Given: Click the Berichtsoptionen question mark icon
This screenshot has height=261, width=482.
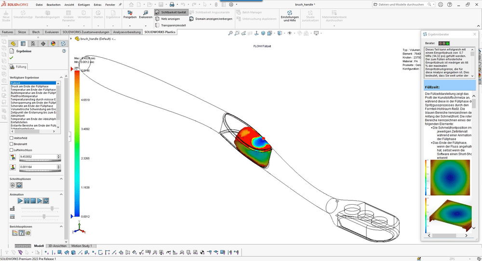Looking at the screenshot, I should 22,233.
